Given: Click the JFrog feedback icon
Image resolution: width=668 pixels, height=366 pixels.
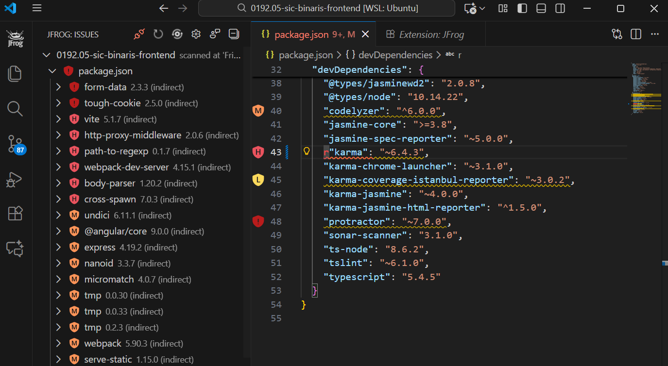Looking at the screenshot, I should pos(214,33).
